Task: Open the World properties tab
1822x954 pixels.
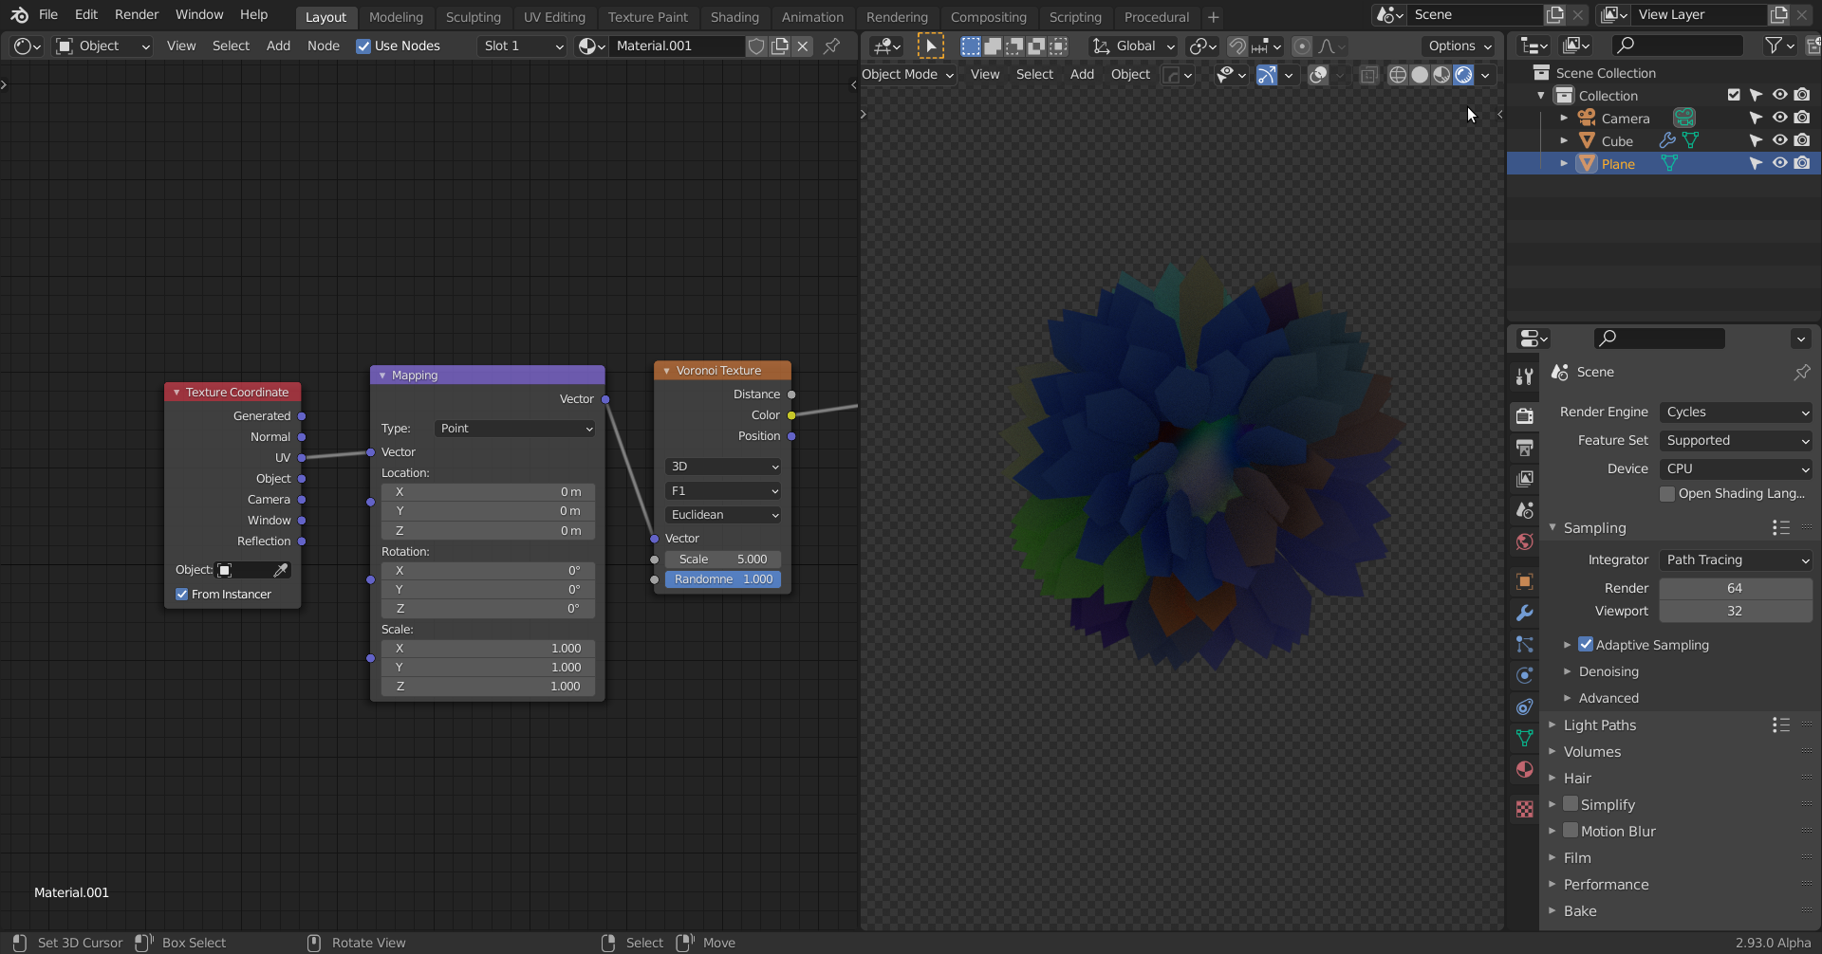Action: 1524,541
